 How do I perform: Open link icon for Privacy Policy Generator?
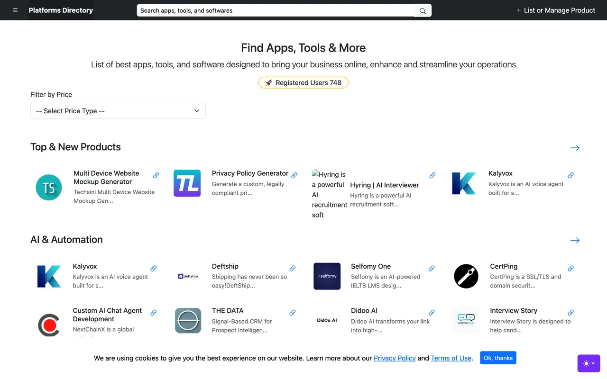(x=294, y=175)
